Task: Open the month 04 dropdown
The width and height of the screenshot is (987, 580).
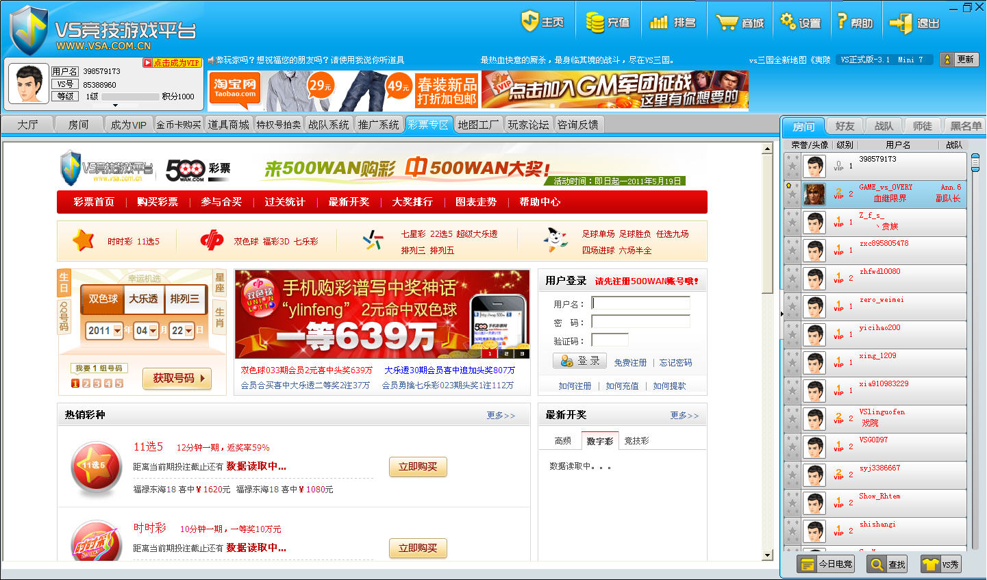Action: [146, 331]
